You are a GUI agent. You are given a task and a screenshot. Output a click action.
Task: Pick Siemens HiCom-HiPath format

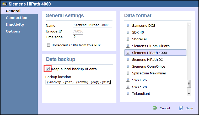(x=155, y=46)
